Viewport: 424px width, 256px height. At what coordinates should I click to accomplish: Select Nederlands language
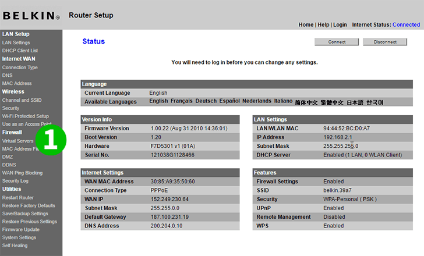click(257, 101)
